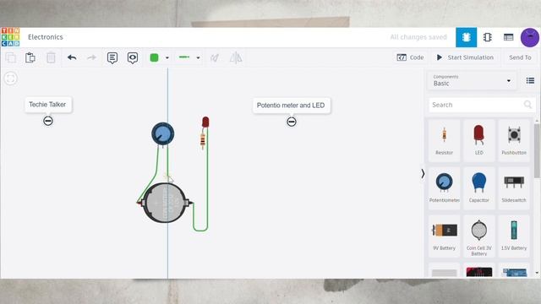Click the coin cell battery on canvas
The image size is (541, 304).
coord(165,203)
